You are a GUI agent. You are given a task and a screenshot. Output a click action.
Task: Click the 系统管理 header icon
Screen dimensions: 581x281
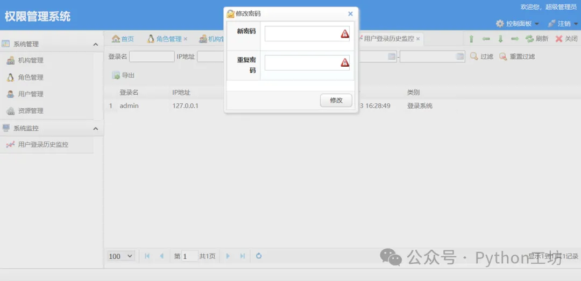click(x=5, y=44)
